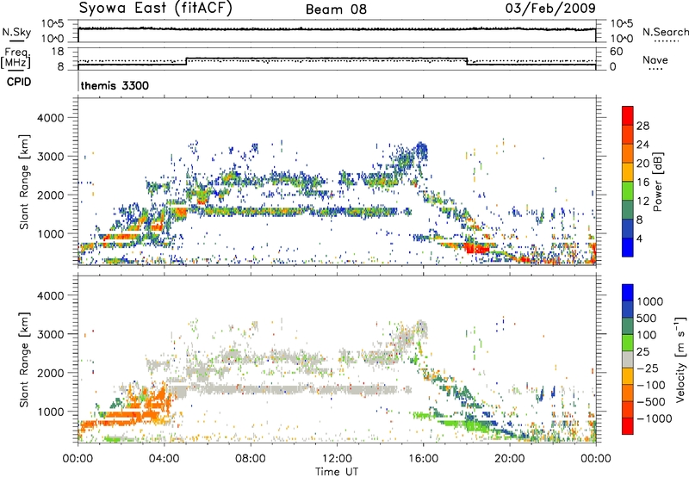Viewport: 689px width, 477px height.
Task: Click the "08:00" time axis label
Action: pos(251,459)
